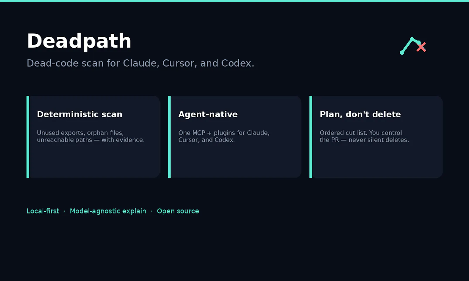Click the Deadpath main title
This screenshot has width=469, height=281.
[x=79, y=41]
